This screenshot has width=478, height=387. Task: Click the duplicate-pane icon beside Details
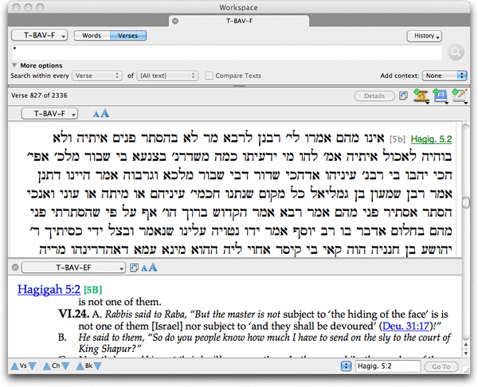point(403,96)
